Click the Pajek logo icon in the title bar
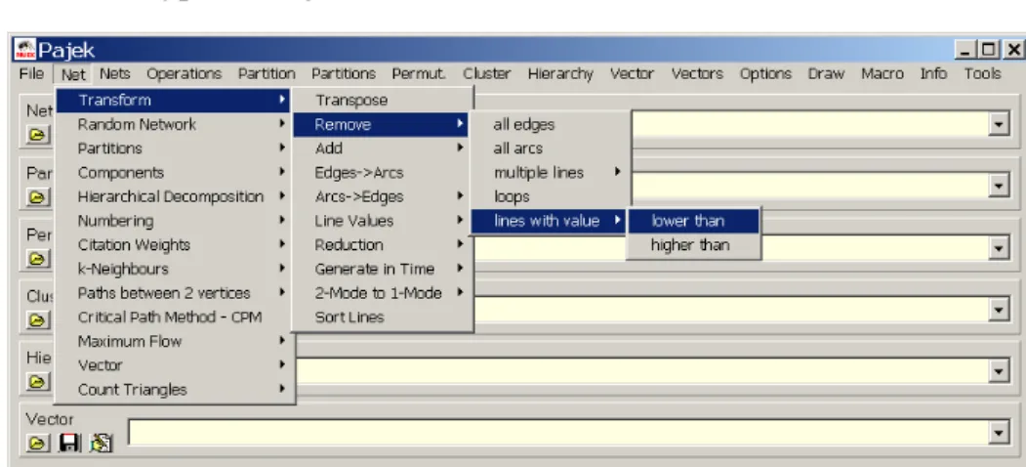Viewport: 1026px width, 467px height. click(x=24, y=50)
